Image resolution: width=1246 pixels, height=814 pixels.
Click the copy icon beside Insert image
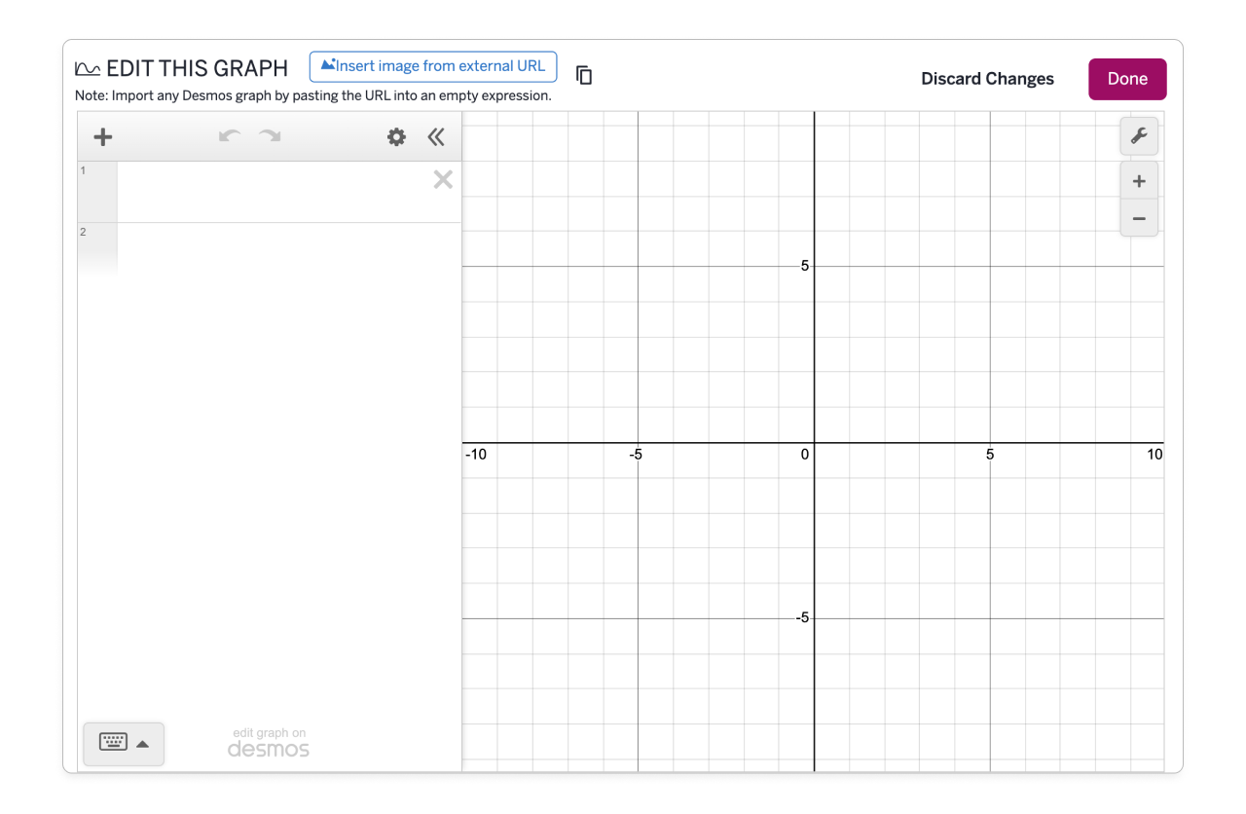coord(584,75)
